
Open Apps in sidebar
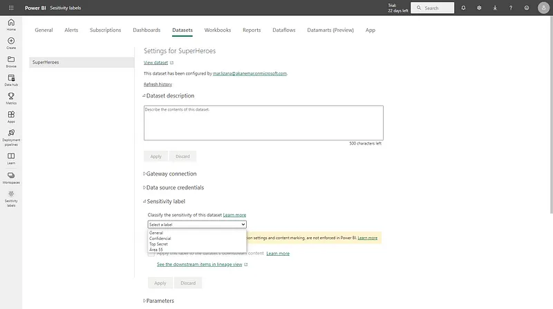click(x=11, y=117)
